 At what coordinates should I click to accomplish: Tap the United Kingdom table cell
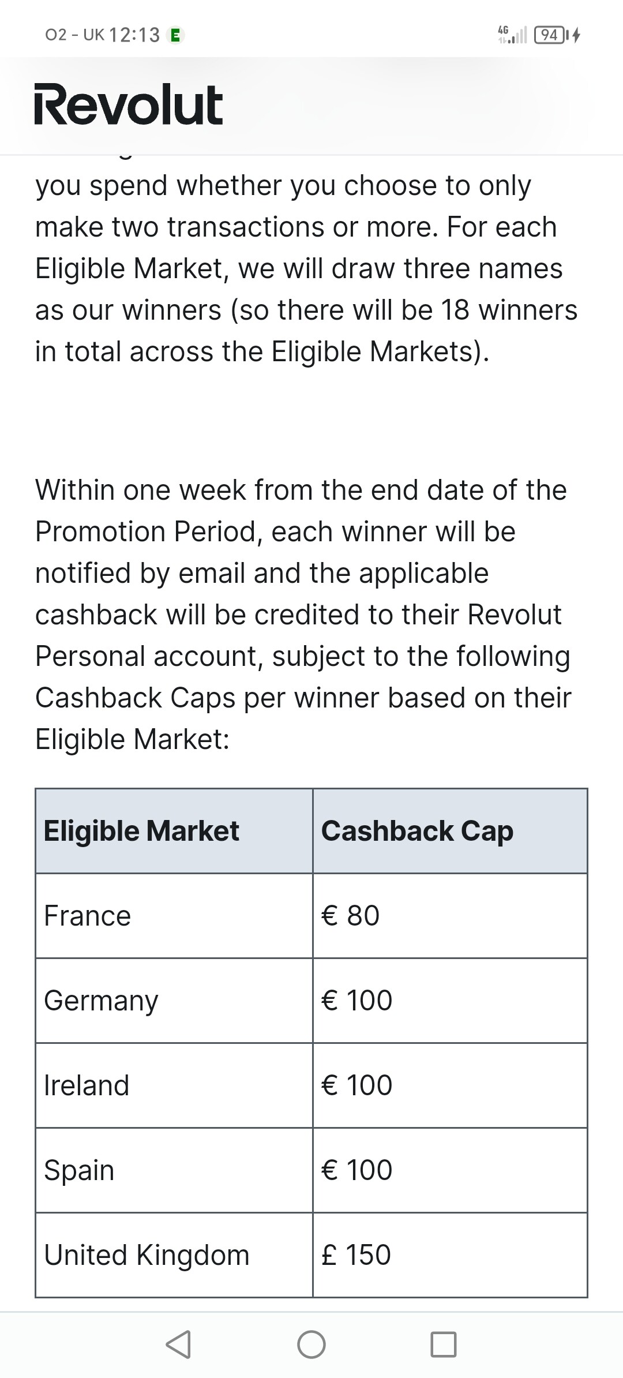(x=174, y=1255)
